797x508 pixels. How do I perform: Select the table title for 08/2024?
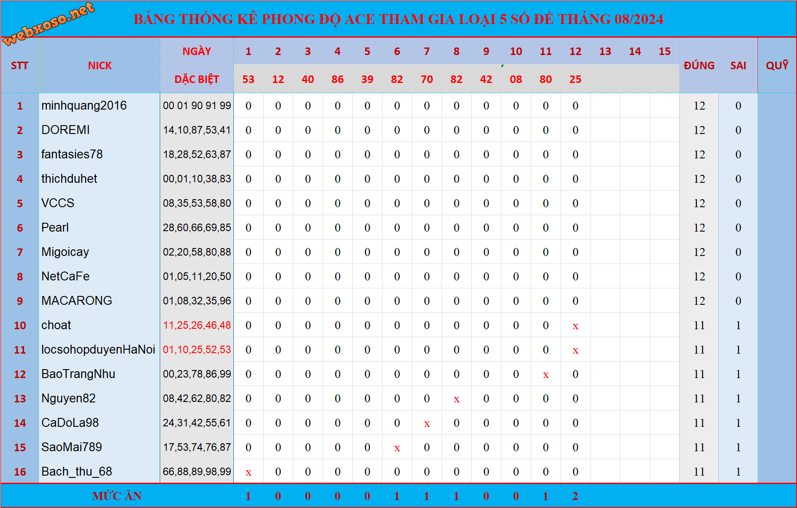pos(398,19)
